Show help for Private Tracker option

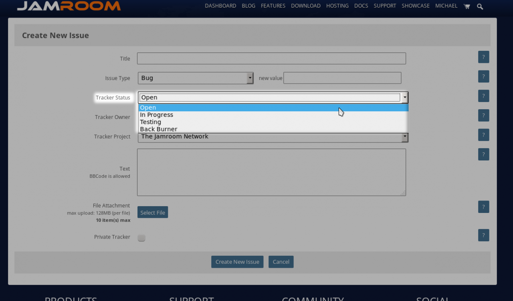point(483,235)
